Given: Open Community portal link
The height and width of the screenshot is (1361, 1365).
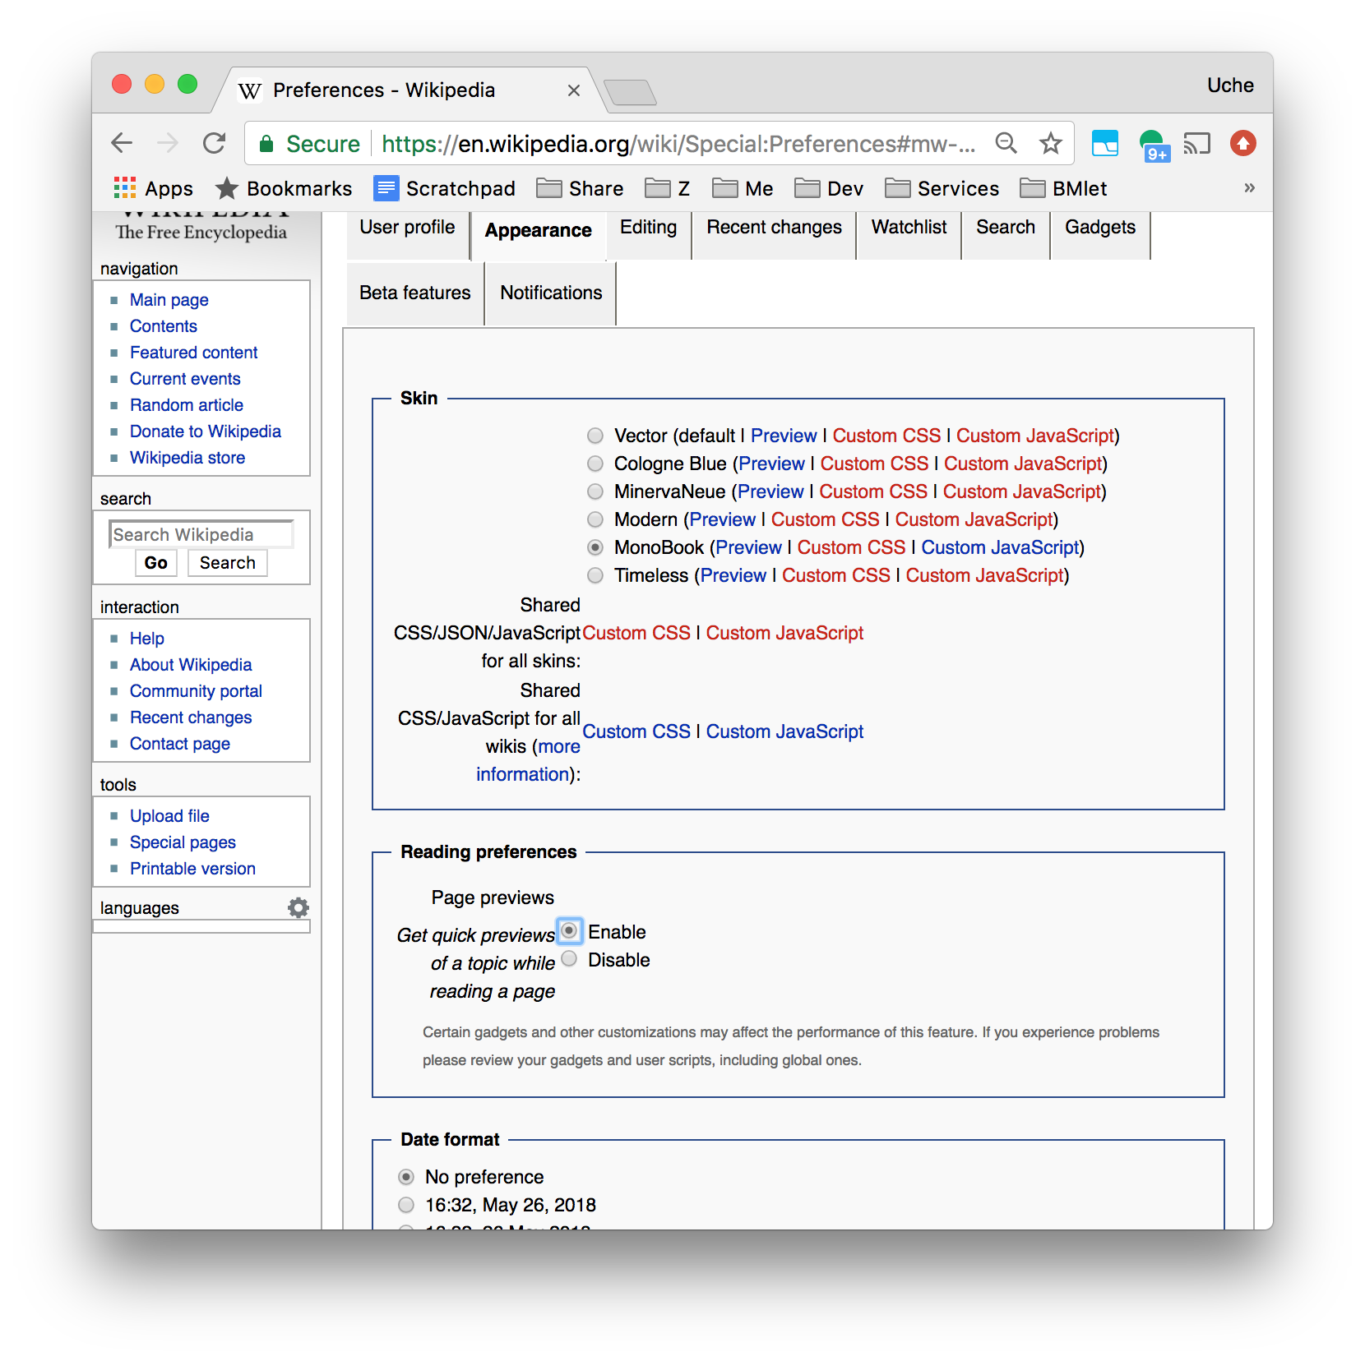Looking at the screenshot, I should click(x=196, y=691).
